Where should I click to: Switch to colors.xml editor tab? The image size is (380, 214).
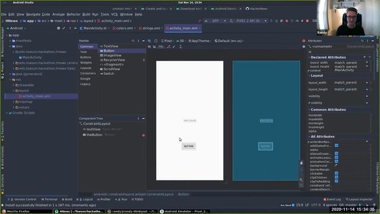124,28
